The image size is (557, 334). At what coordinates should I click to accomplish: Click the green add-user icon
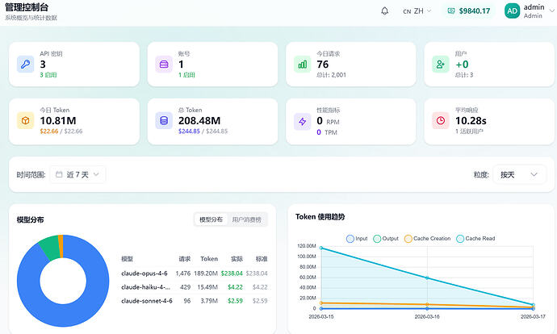(x=441, y=65)
